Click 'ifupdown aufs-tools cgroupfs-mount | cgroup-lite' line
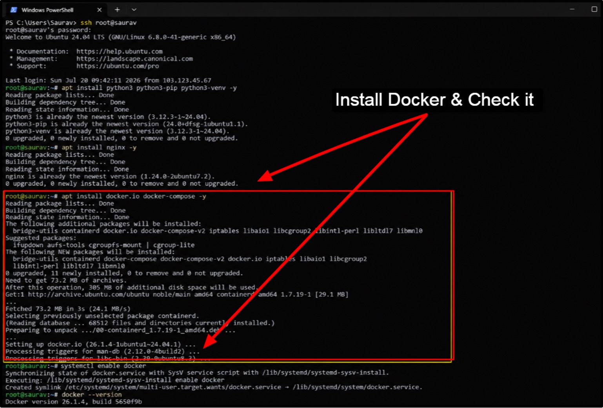 click(104, 245)
